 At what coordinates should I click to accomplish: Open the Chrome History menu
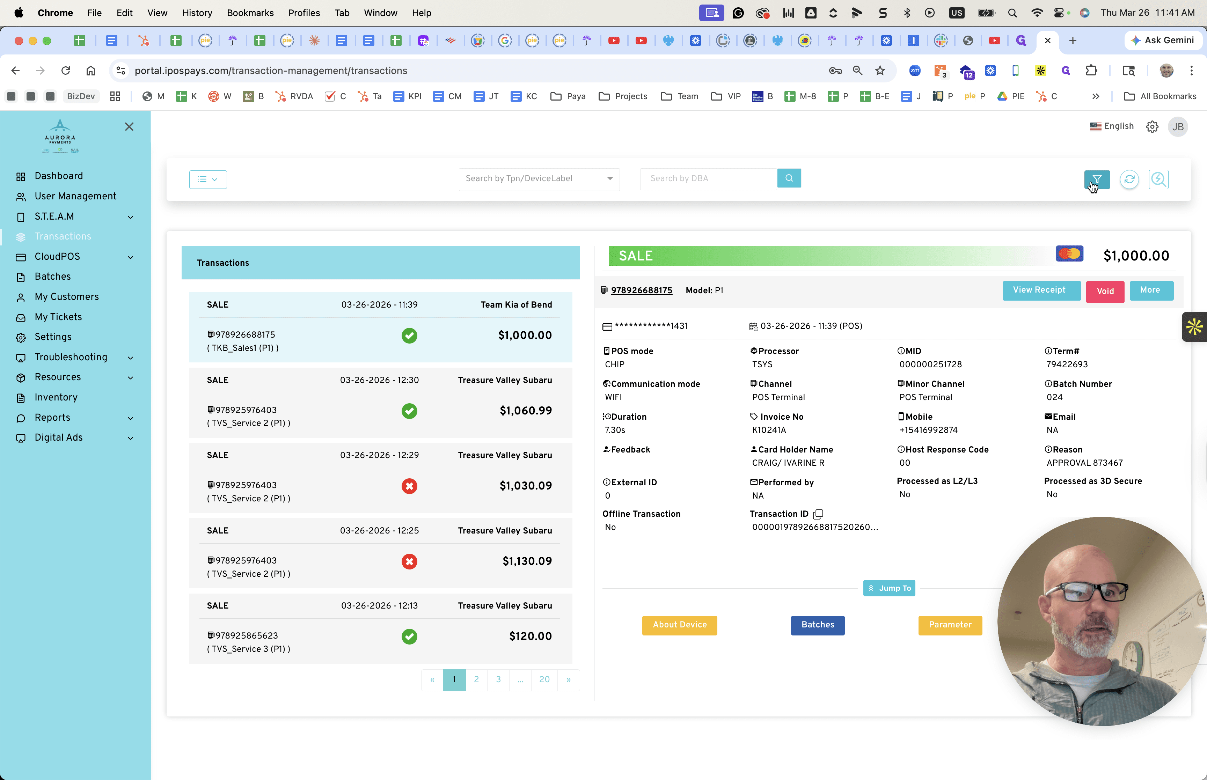tap(197, 13)
